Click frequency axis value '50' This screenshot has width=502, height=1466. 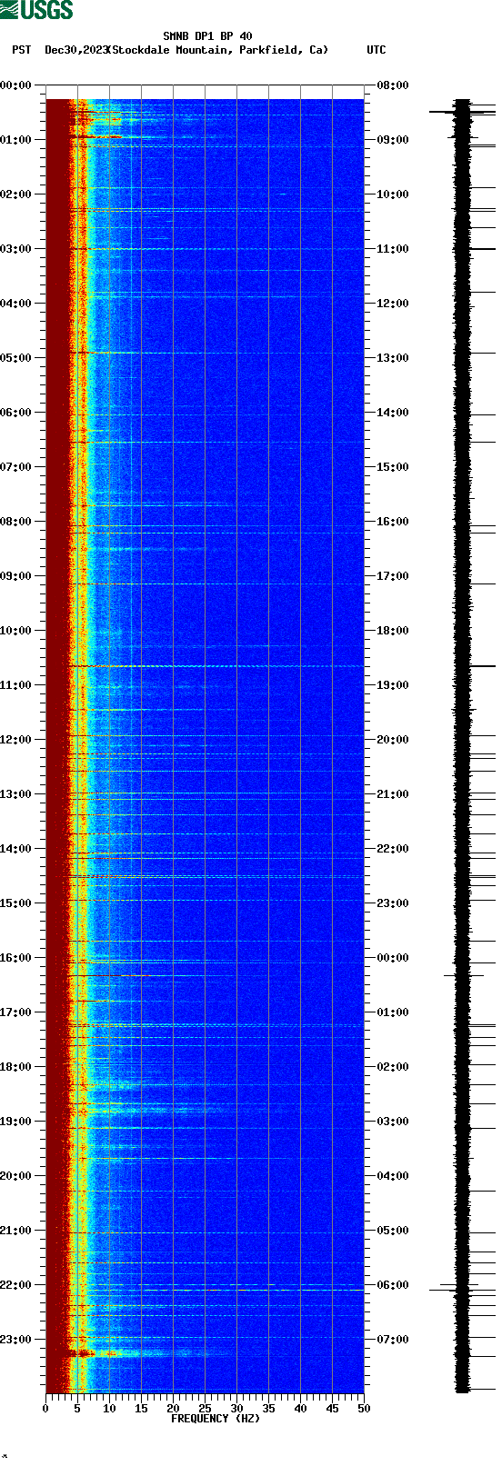tap(364, 1409)
